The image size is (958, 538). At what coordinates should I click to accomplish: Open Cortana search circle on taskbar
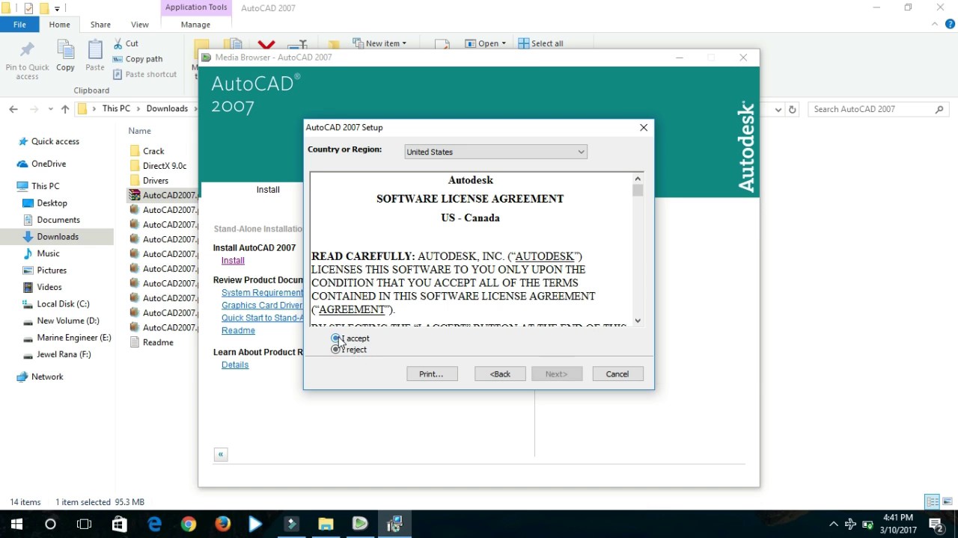click(50, 525)
